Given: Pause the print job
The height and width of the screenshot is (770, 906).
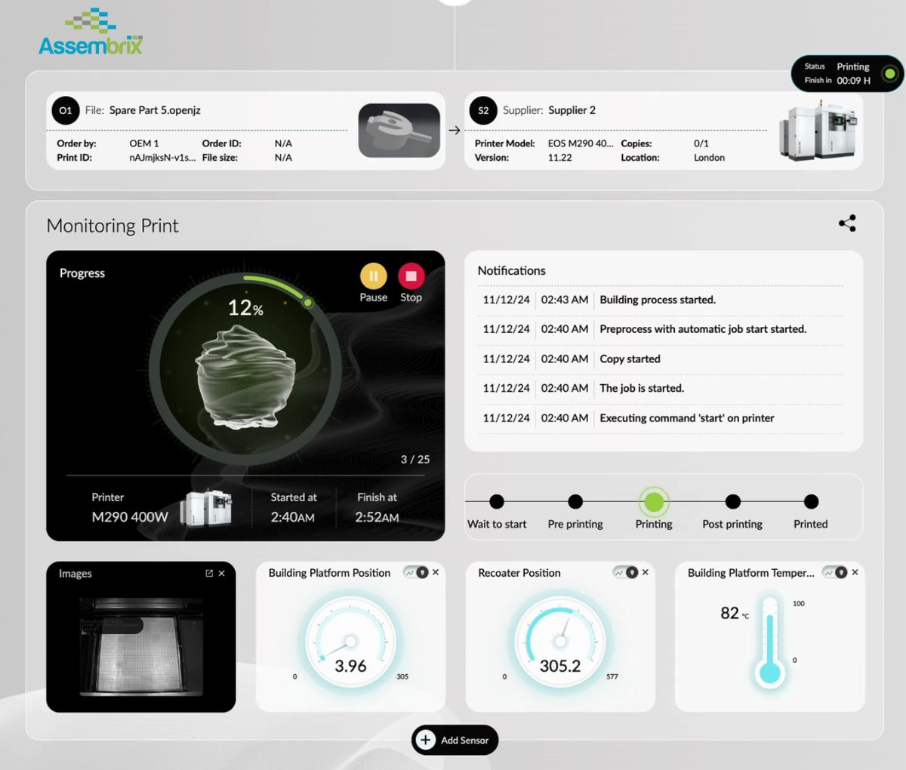Looking at the screenshot, I should tap(373, 276).
